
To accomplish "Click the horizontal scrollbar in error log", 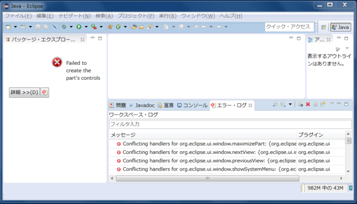I will (x=208, y=179).
